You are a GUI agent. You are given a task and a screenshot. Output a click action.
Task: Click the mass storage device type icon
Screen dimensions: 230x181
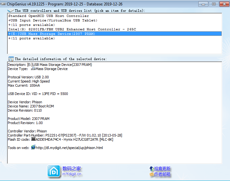33,68
